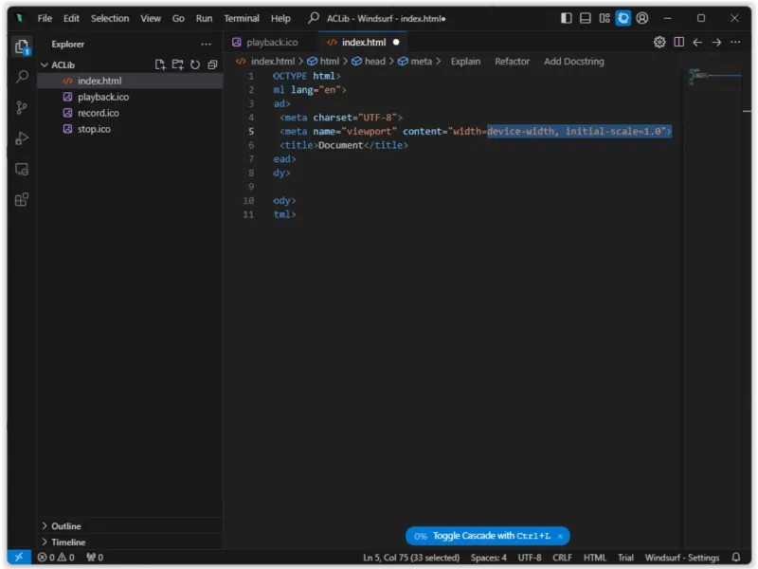Click the search magnifier in title bar

click(x=314, y=18)
